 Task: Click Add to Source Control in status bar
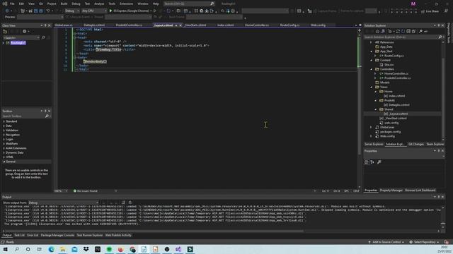(386, 242)
